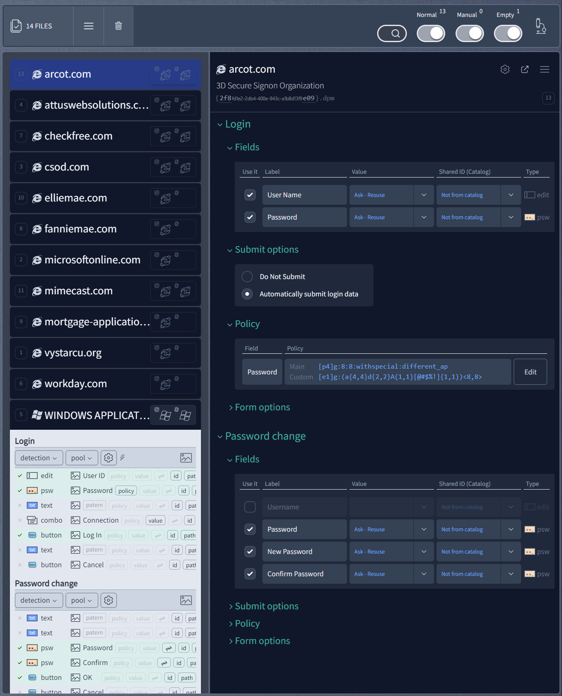Click the Password policy field cell
Screen dimensions: 562x696
click(x=262, y=372)
